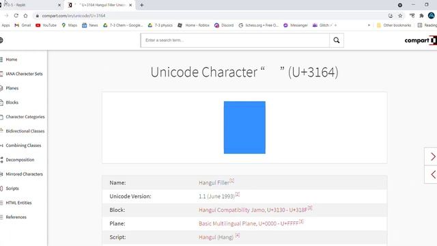The image size is (437, 246).
Task: Open the Extensions puzzle icon
Action: [421, 16]
